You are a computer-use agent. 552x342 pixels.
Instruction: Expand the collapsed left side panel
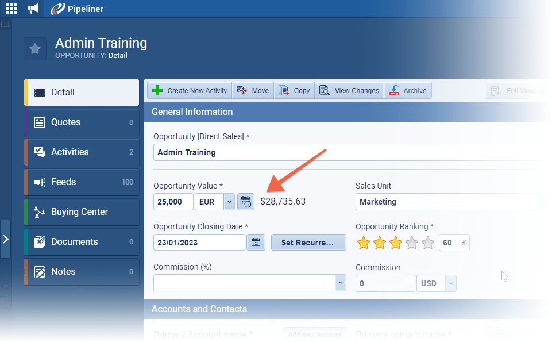pos(5,239)
